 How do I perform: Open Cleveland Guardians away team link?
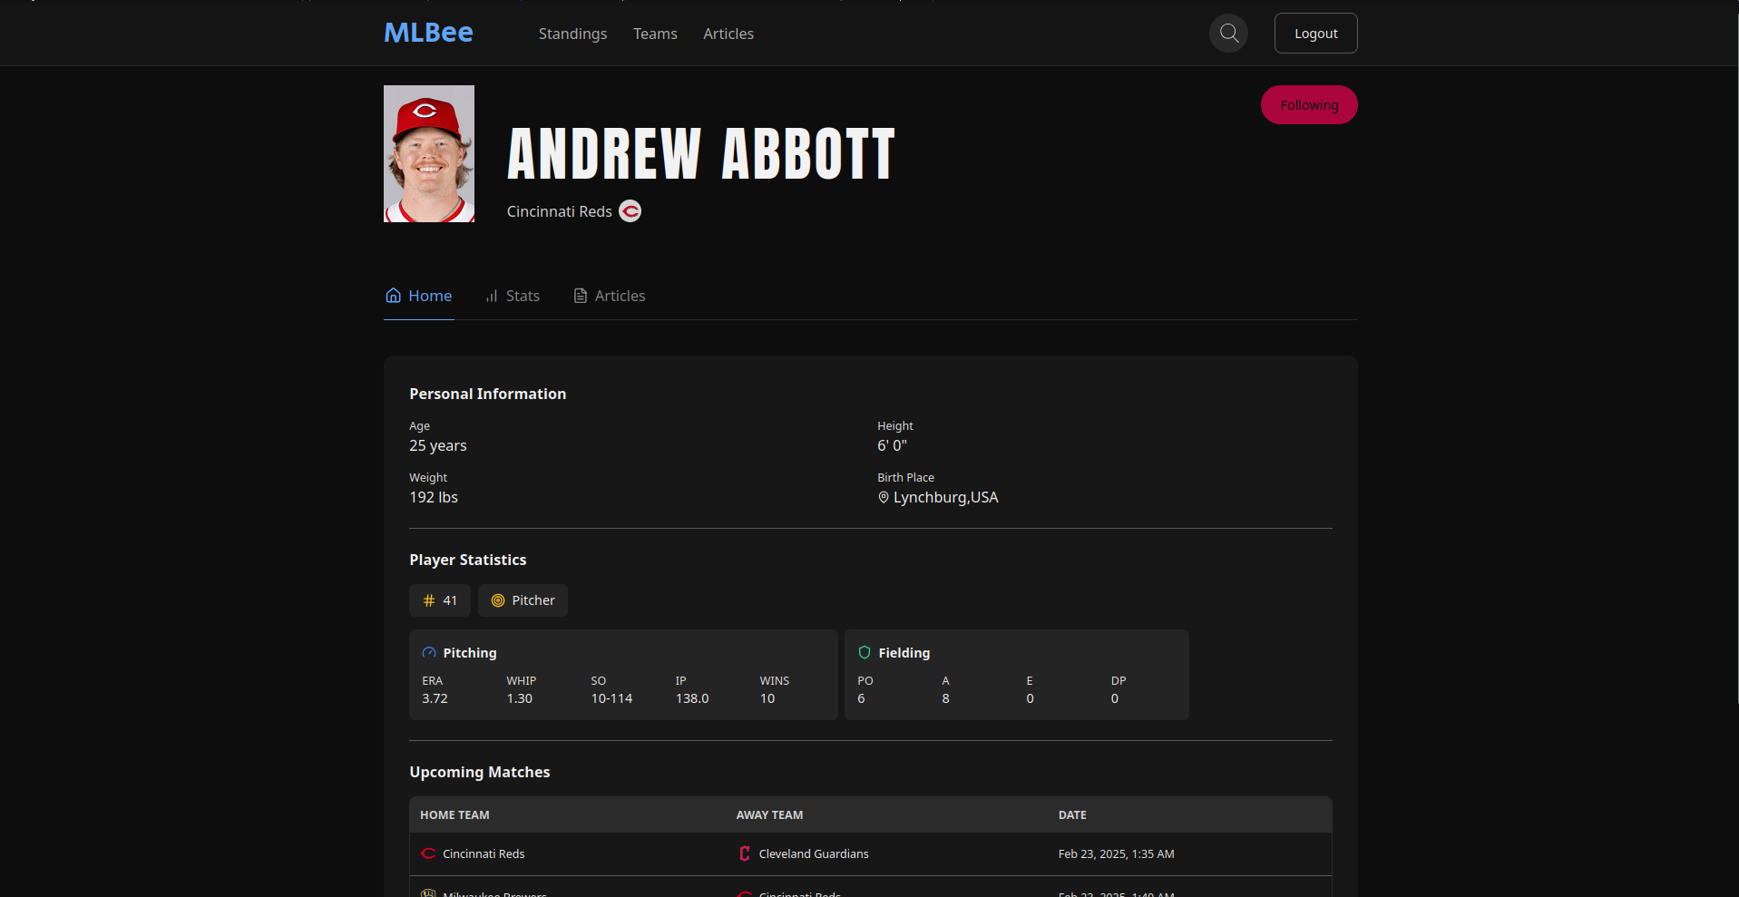click(x=814, y=854)
